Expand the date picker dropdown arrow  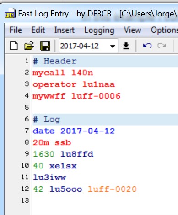point(113,46)
